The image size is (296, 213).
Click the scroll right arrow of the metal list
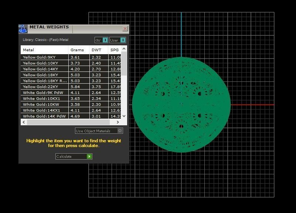point(118,122)
